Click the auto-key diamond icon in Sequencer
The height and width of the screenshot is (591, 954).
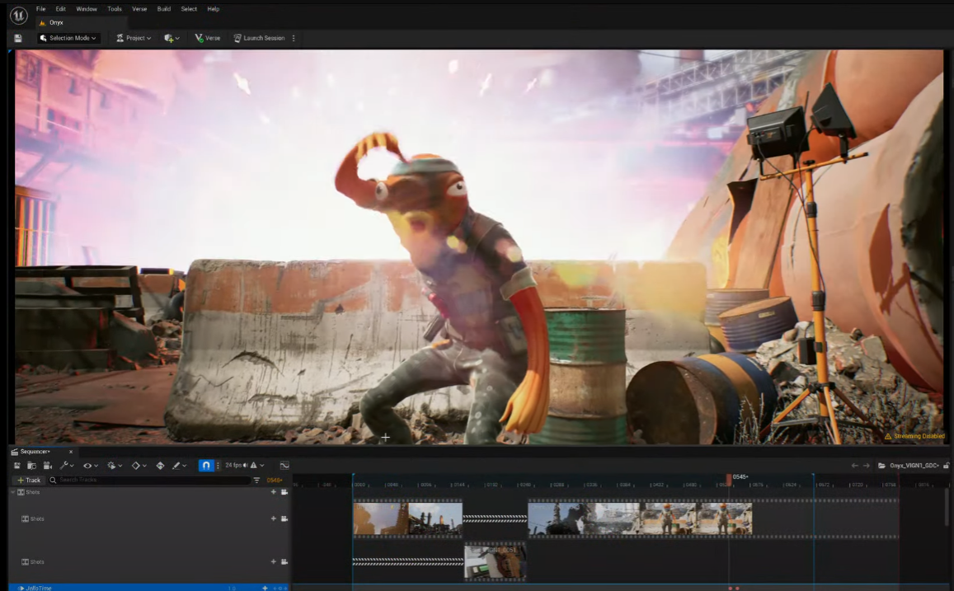coord(160,466)
